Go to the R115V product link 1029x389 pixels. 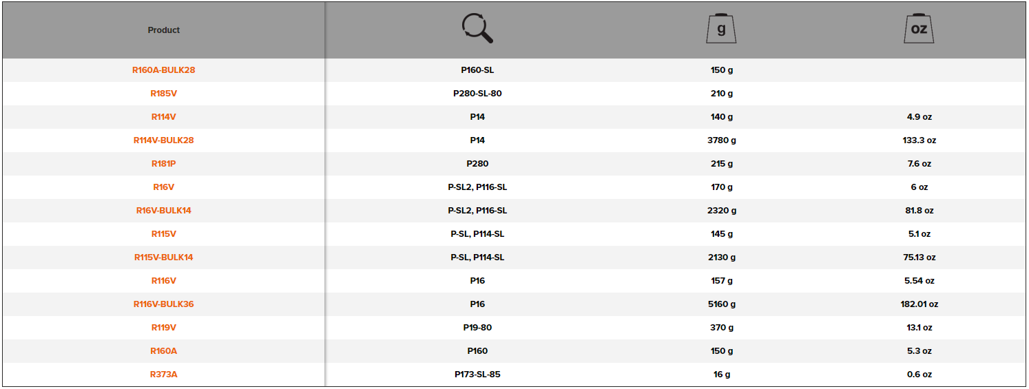(164, 234)
